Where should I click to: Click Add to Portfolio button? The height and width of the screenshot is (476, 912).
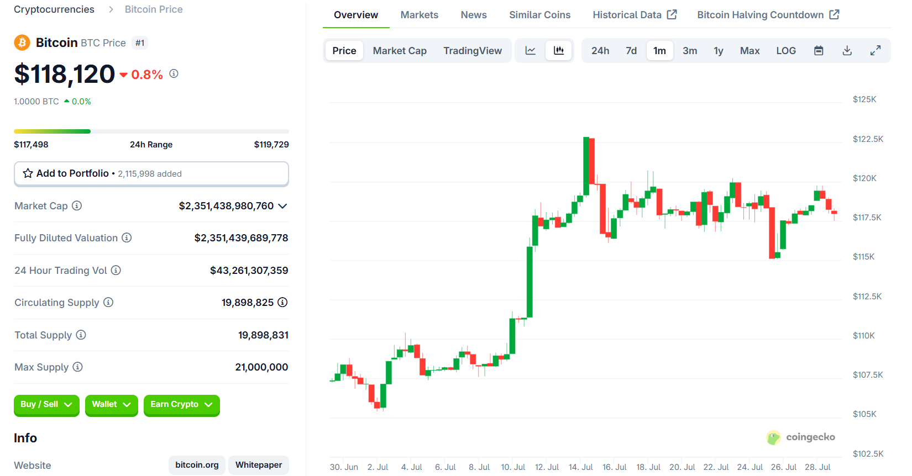click(151, 173)
